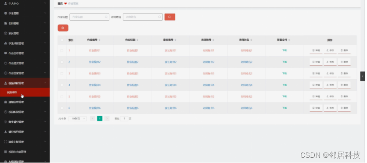
Task: Click the red trash delete button
Action: [63, 28]
